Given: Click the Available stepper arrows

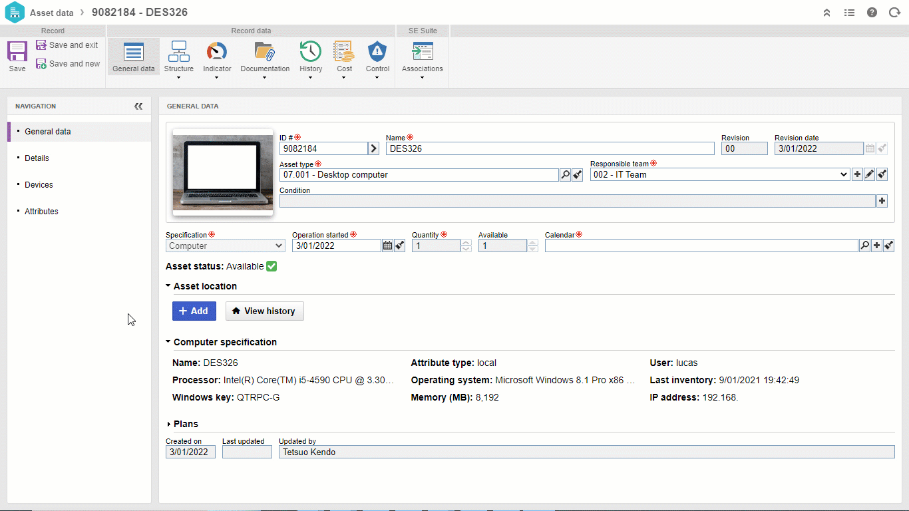Looking at the screenshot, I should click(x=533, y=246).
